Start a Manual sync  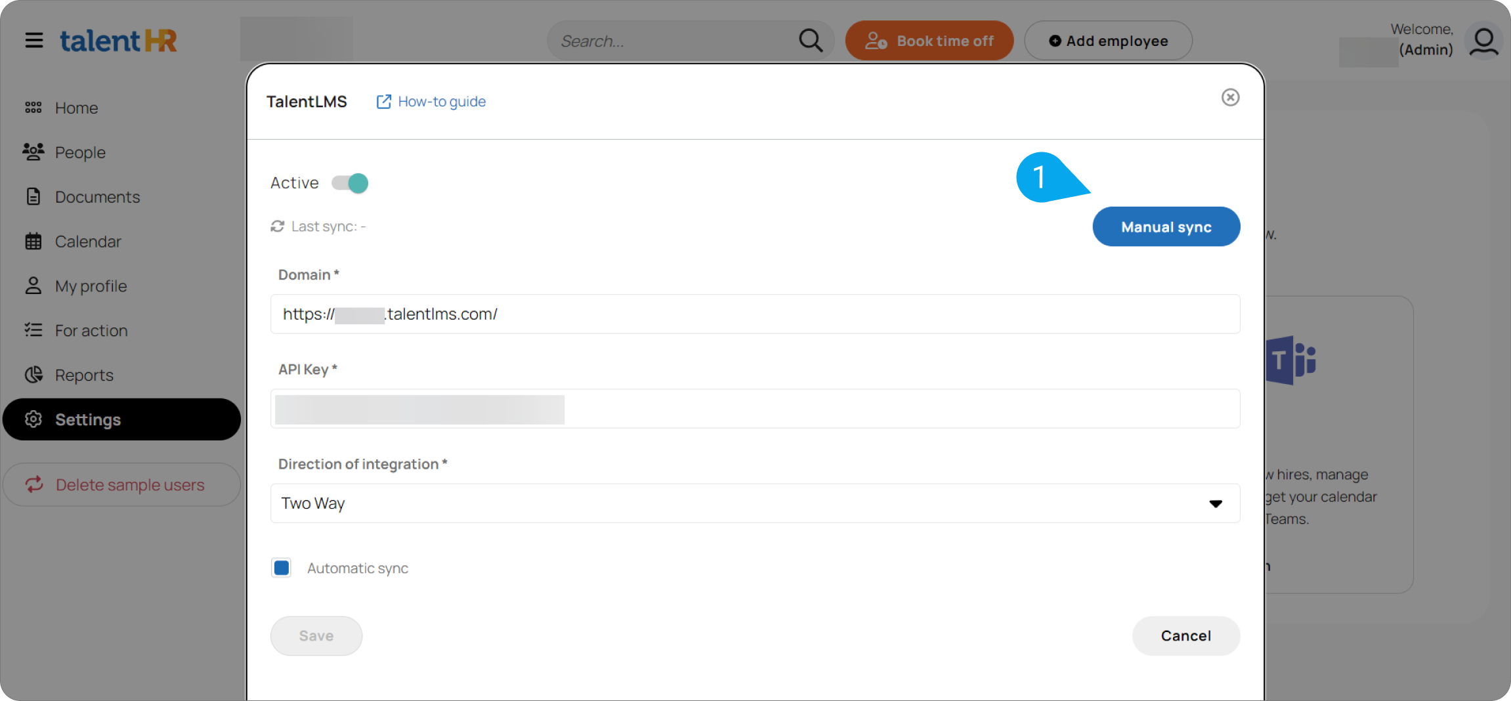click(1166, 227)
